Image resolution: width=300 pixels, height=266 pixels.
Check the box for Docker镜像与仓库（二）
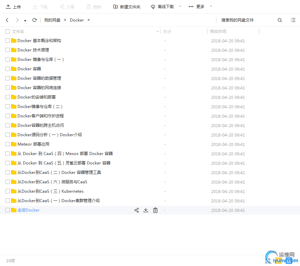7,106
